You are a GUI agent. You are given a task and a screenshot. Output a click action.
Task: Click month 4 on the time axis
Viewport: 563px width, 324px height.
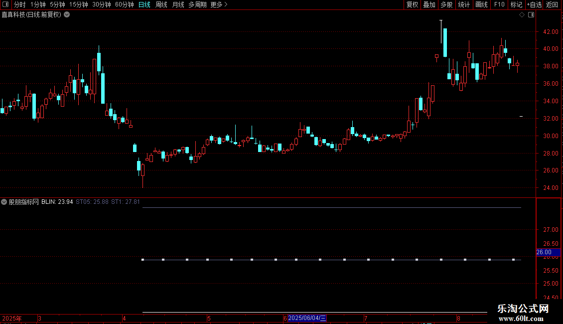(x=124, y=318)
